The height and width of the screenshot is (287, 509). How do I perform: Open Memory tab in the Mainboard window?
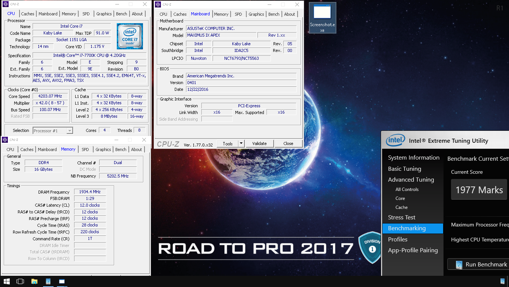click(x=221, y=14)
